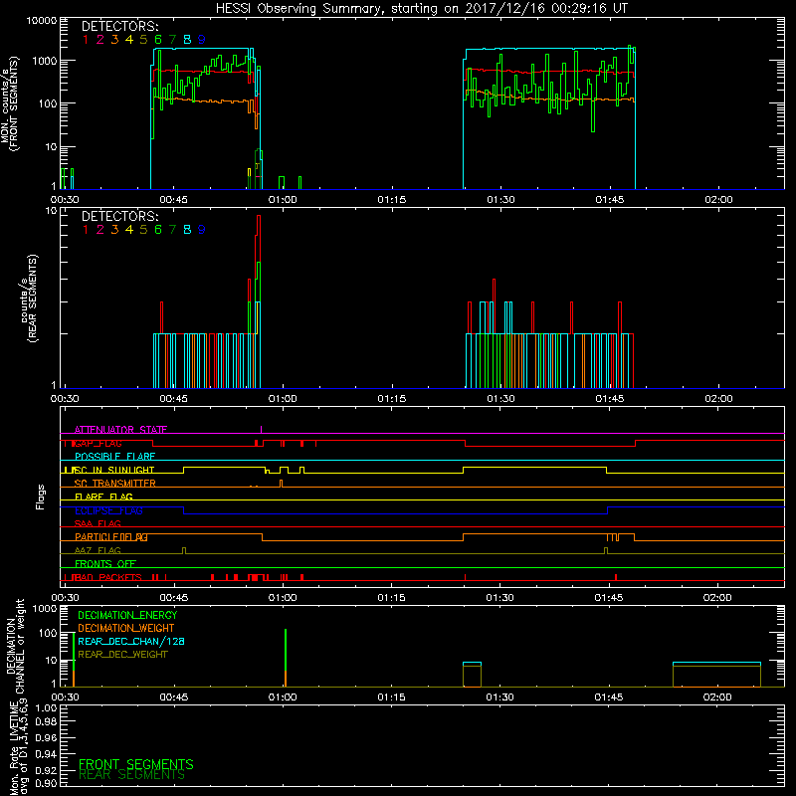
Task: Select DETECTORS: legend heading in rear segments plot
Action: [x=119, y=216]
